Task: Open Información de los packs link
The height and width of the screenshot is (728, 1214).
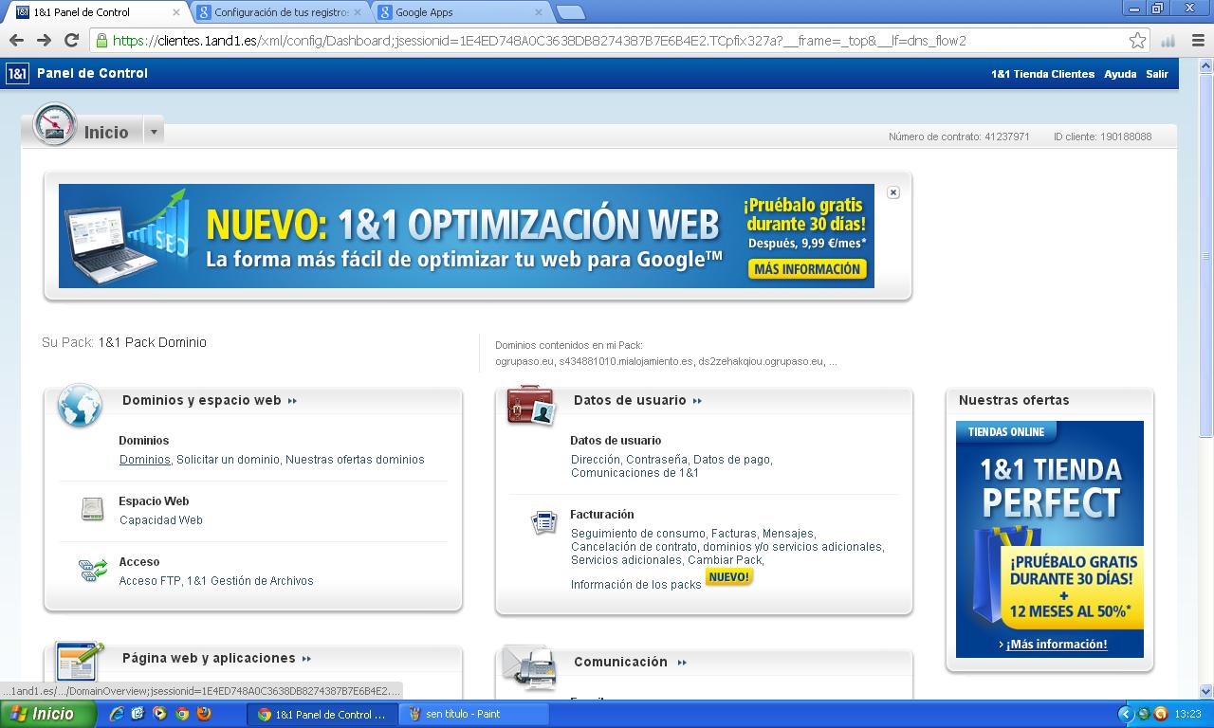Action: [x=636, y=585]
